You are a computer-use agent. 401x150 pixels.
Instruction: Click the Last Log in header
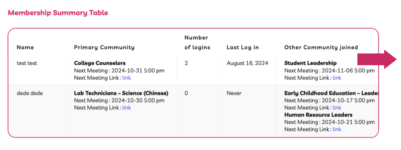(x=243, y=47)
